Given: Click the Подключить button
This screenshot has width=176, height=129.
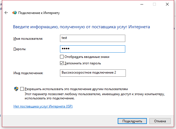Looking at the screenshot, I should coord(132,121).
